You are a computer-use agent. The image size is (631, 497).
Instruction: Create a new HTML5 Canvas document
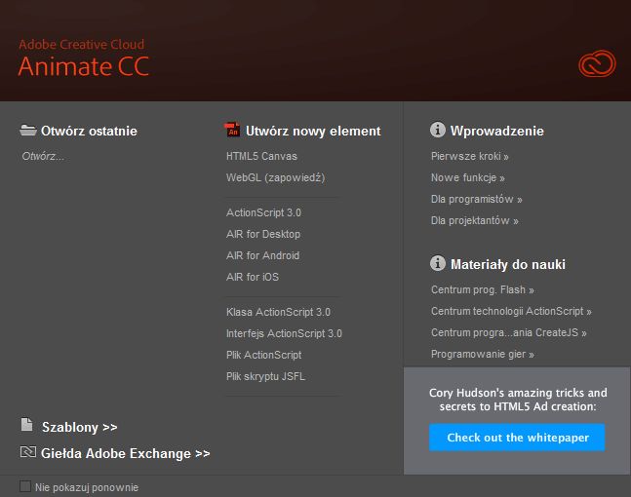click(x=261, y=156)
